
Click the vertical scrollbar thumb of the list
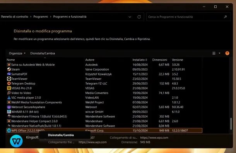(231, 124)
